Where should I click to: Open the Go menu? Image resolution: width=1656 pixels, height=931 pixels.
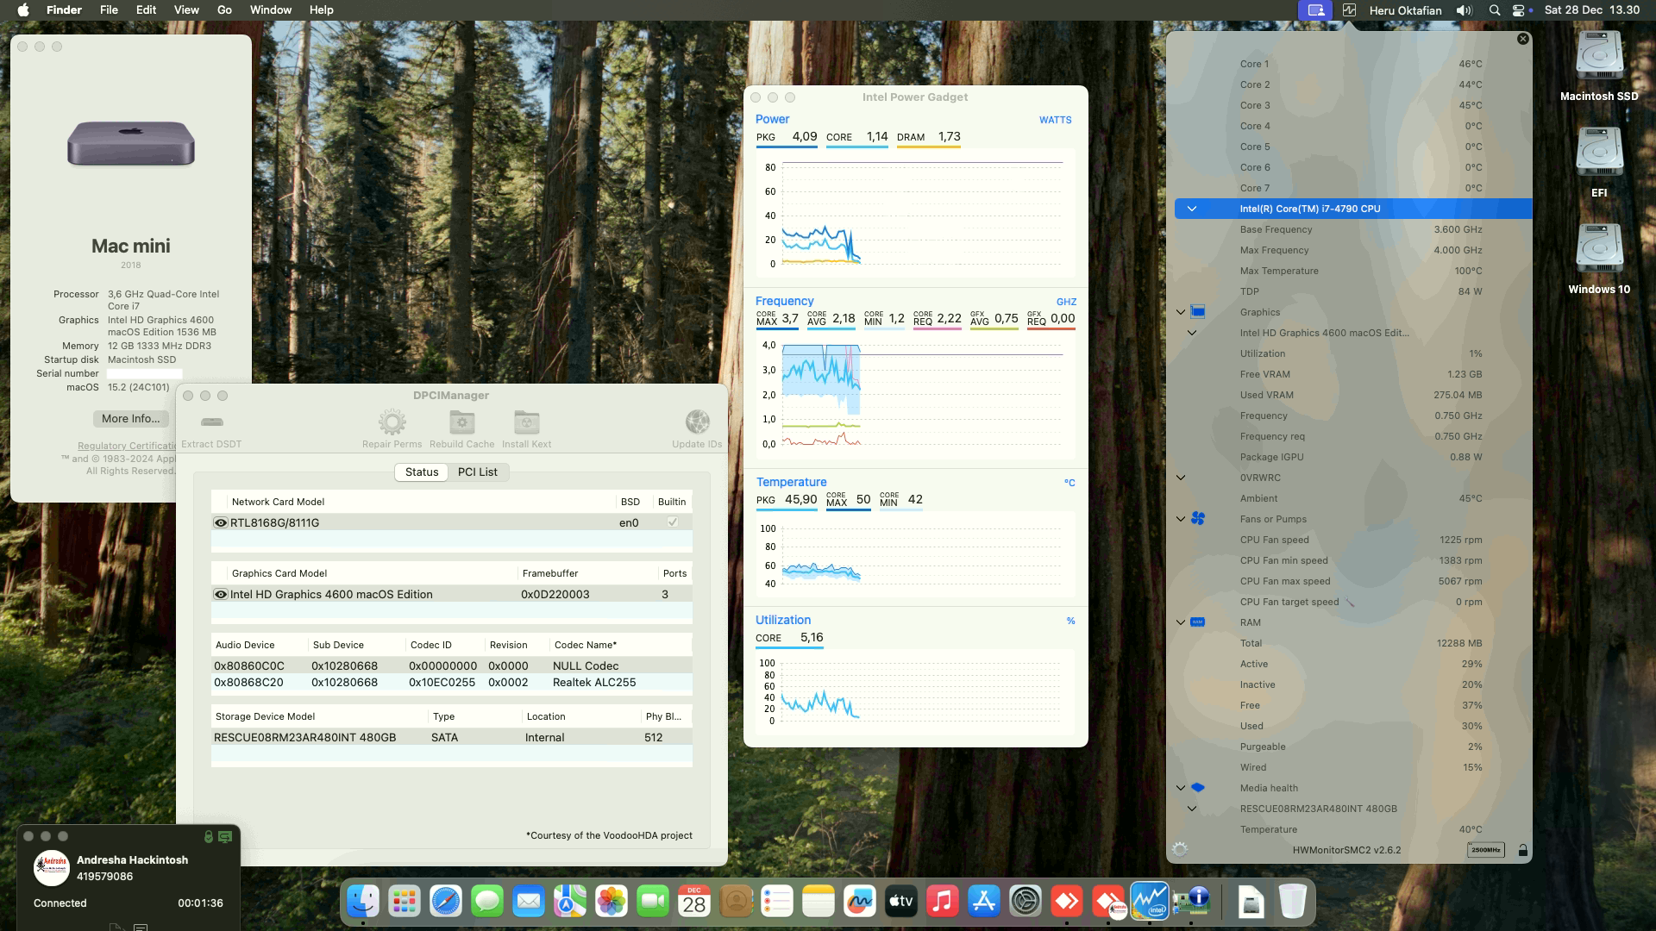tap(224, 10)
